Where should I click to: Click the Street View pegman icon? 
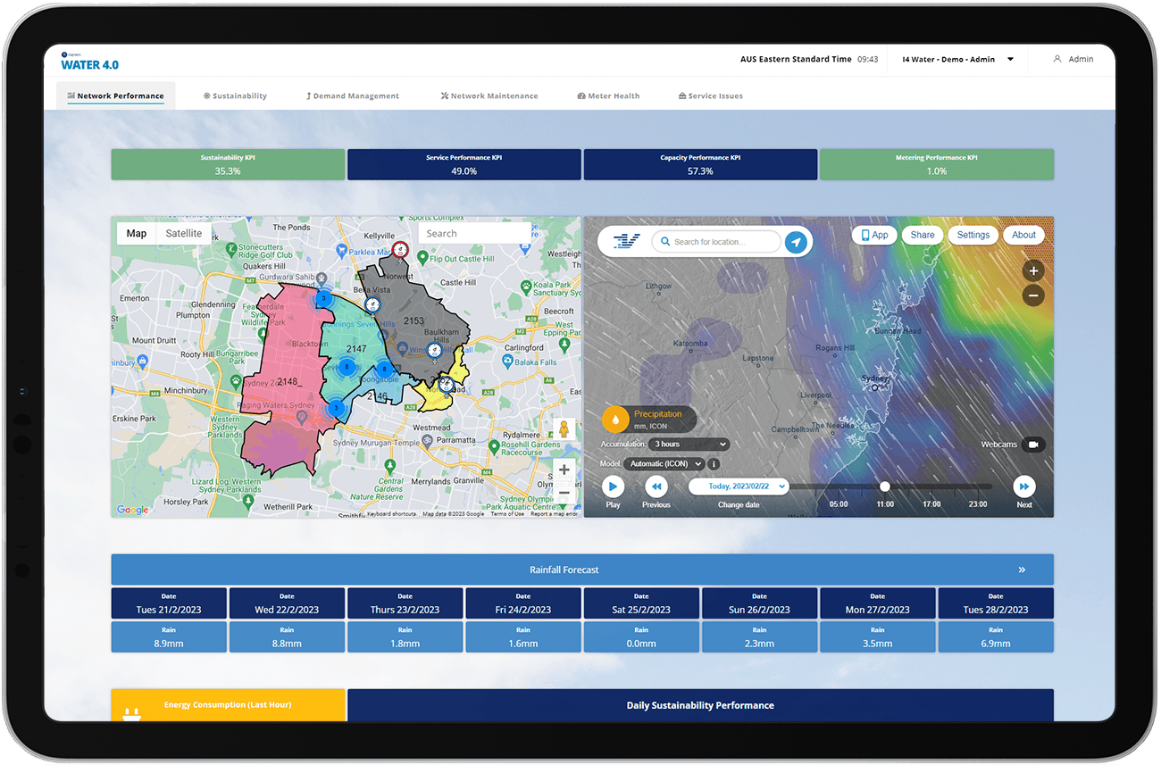[x=564, y=428]
